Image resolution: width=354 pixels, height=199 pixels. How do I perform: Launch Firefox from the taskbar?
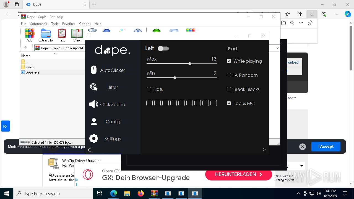coord(141,193)
